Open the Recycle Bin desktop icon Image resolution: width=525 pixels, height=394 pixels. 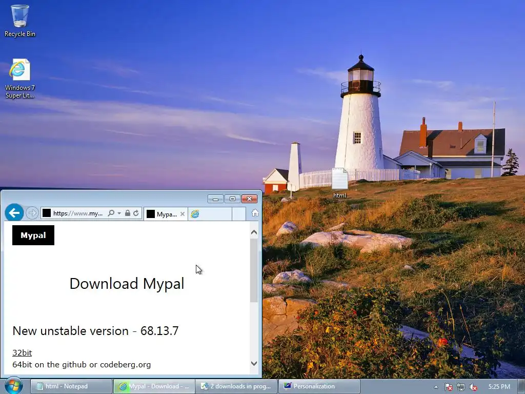point(20,21)
